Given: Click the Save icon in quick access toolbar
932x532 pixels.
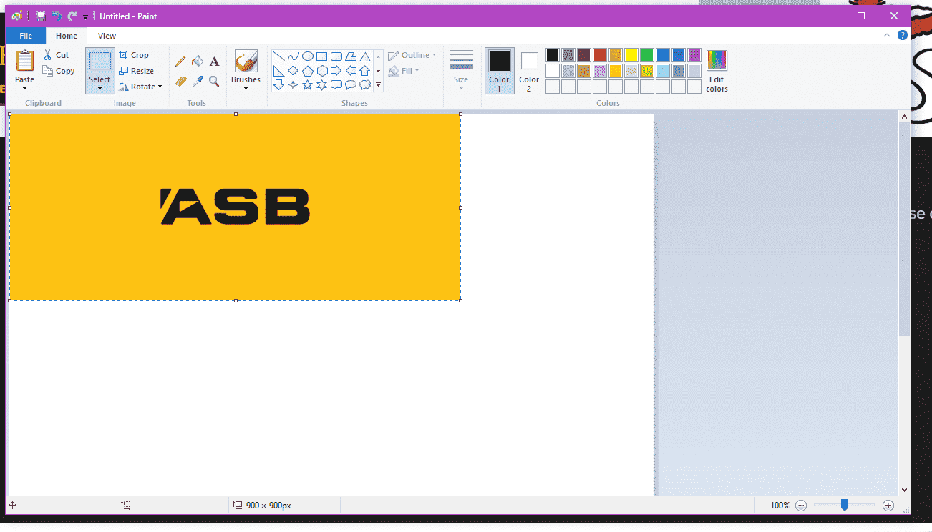Looking at the screenshot, I should coord(41,16).
